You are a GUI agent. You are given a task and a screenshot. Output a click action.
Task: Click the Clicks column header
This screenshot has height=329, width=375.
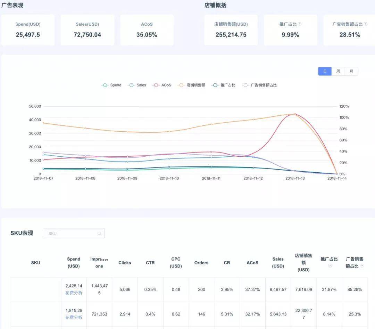[x=125, y=263]
